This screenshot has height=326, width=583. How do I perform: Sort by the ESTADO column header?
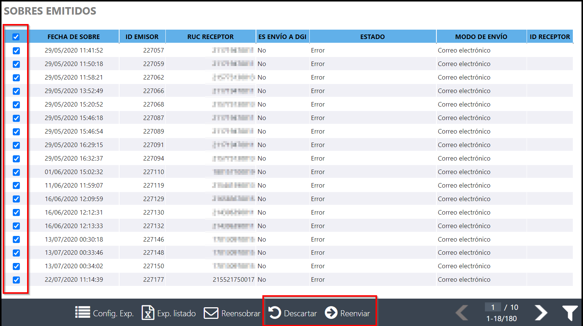click(x=372, y=37)
